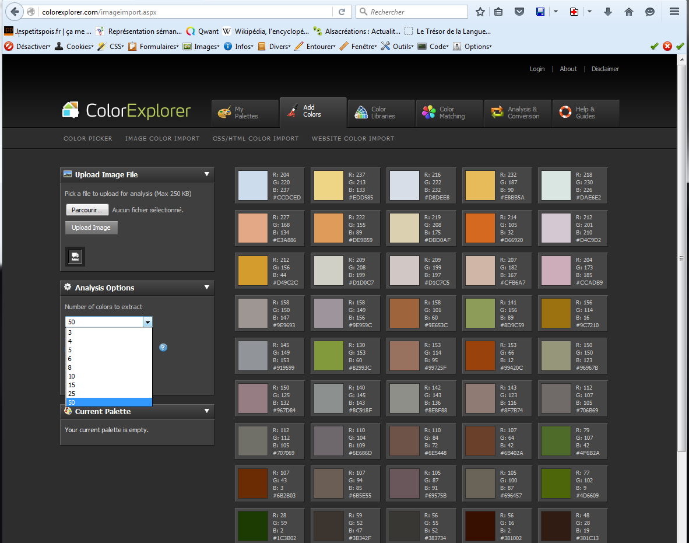Click the browser bookmark star icon
The width and height of the screenshot is (689, 543).
[x=480, y=12]
